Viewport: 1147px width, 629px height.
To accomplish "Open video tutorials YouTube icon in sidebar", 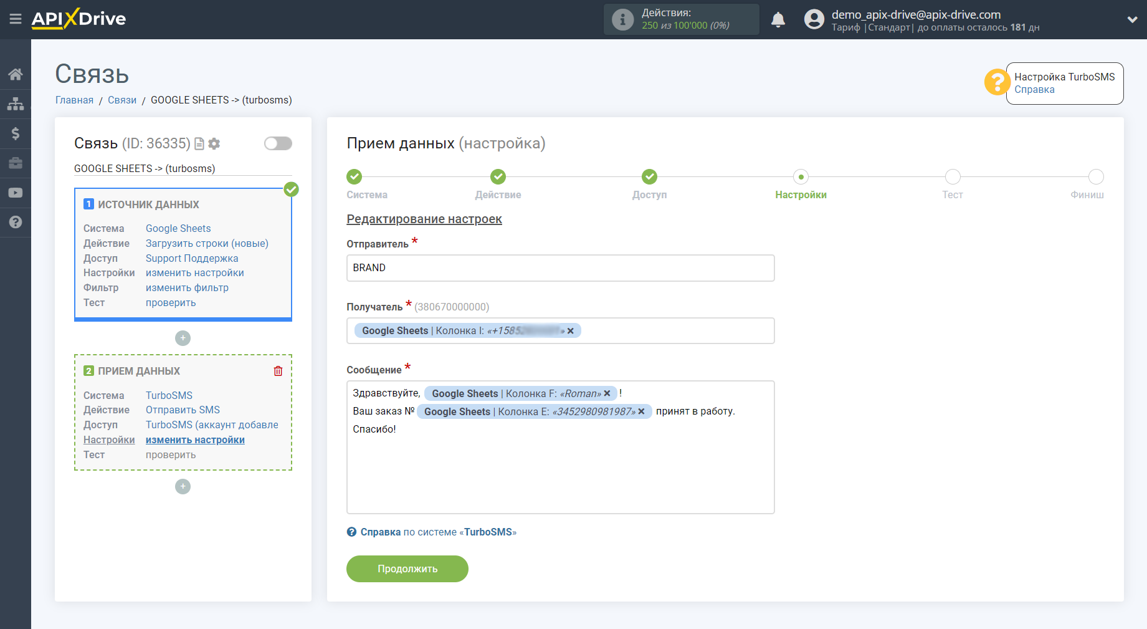I will pyautogui.click(x=16, y=193).
